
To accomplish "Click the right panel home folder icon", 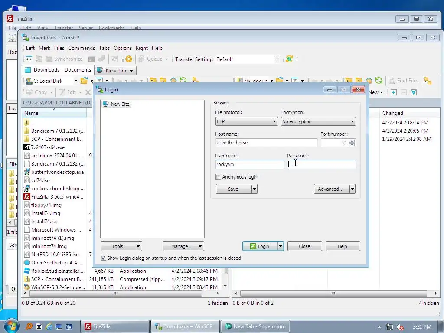I will point(369,81).
